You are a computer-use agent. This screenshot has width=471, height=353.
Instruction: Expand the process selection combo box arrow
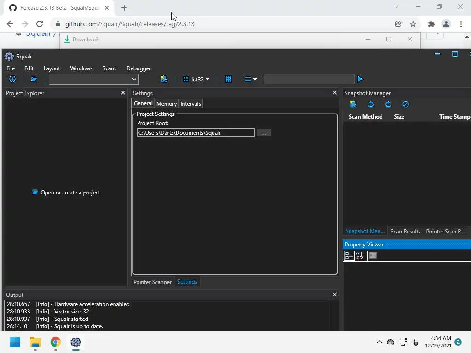(134, 79)
